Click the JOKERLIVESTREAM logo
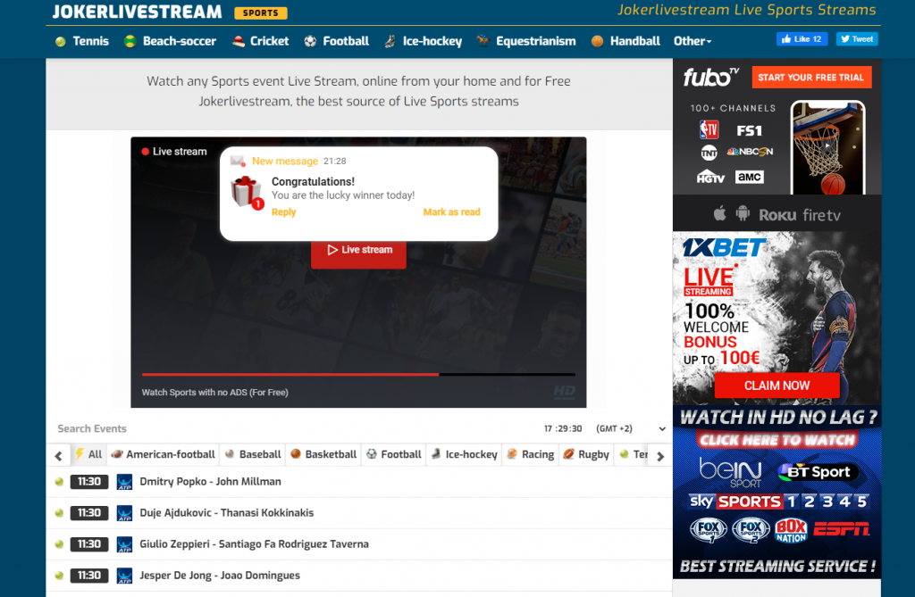The image size is (915, 597). click(x=137, y=12)
